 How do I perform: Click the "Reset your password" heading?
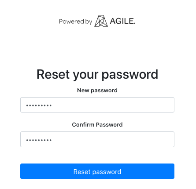click(x=97, y=75)
